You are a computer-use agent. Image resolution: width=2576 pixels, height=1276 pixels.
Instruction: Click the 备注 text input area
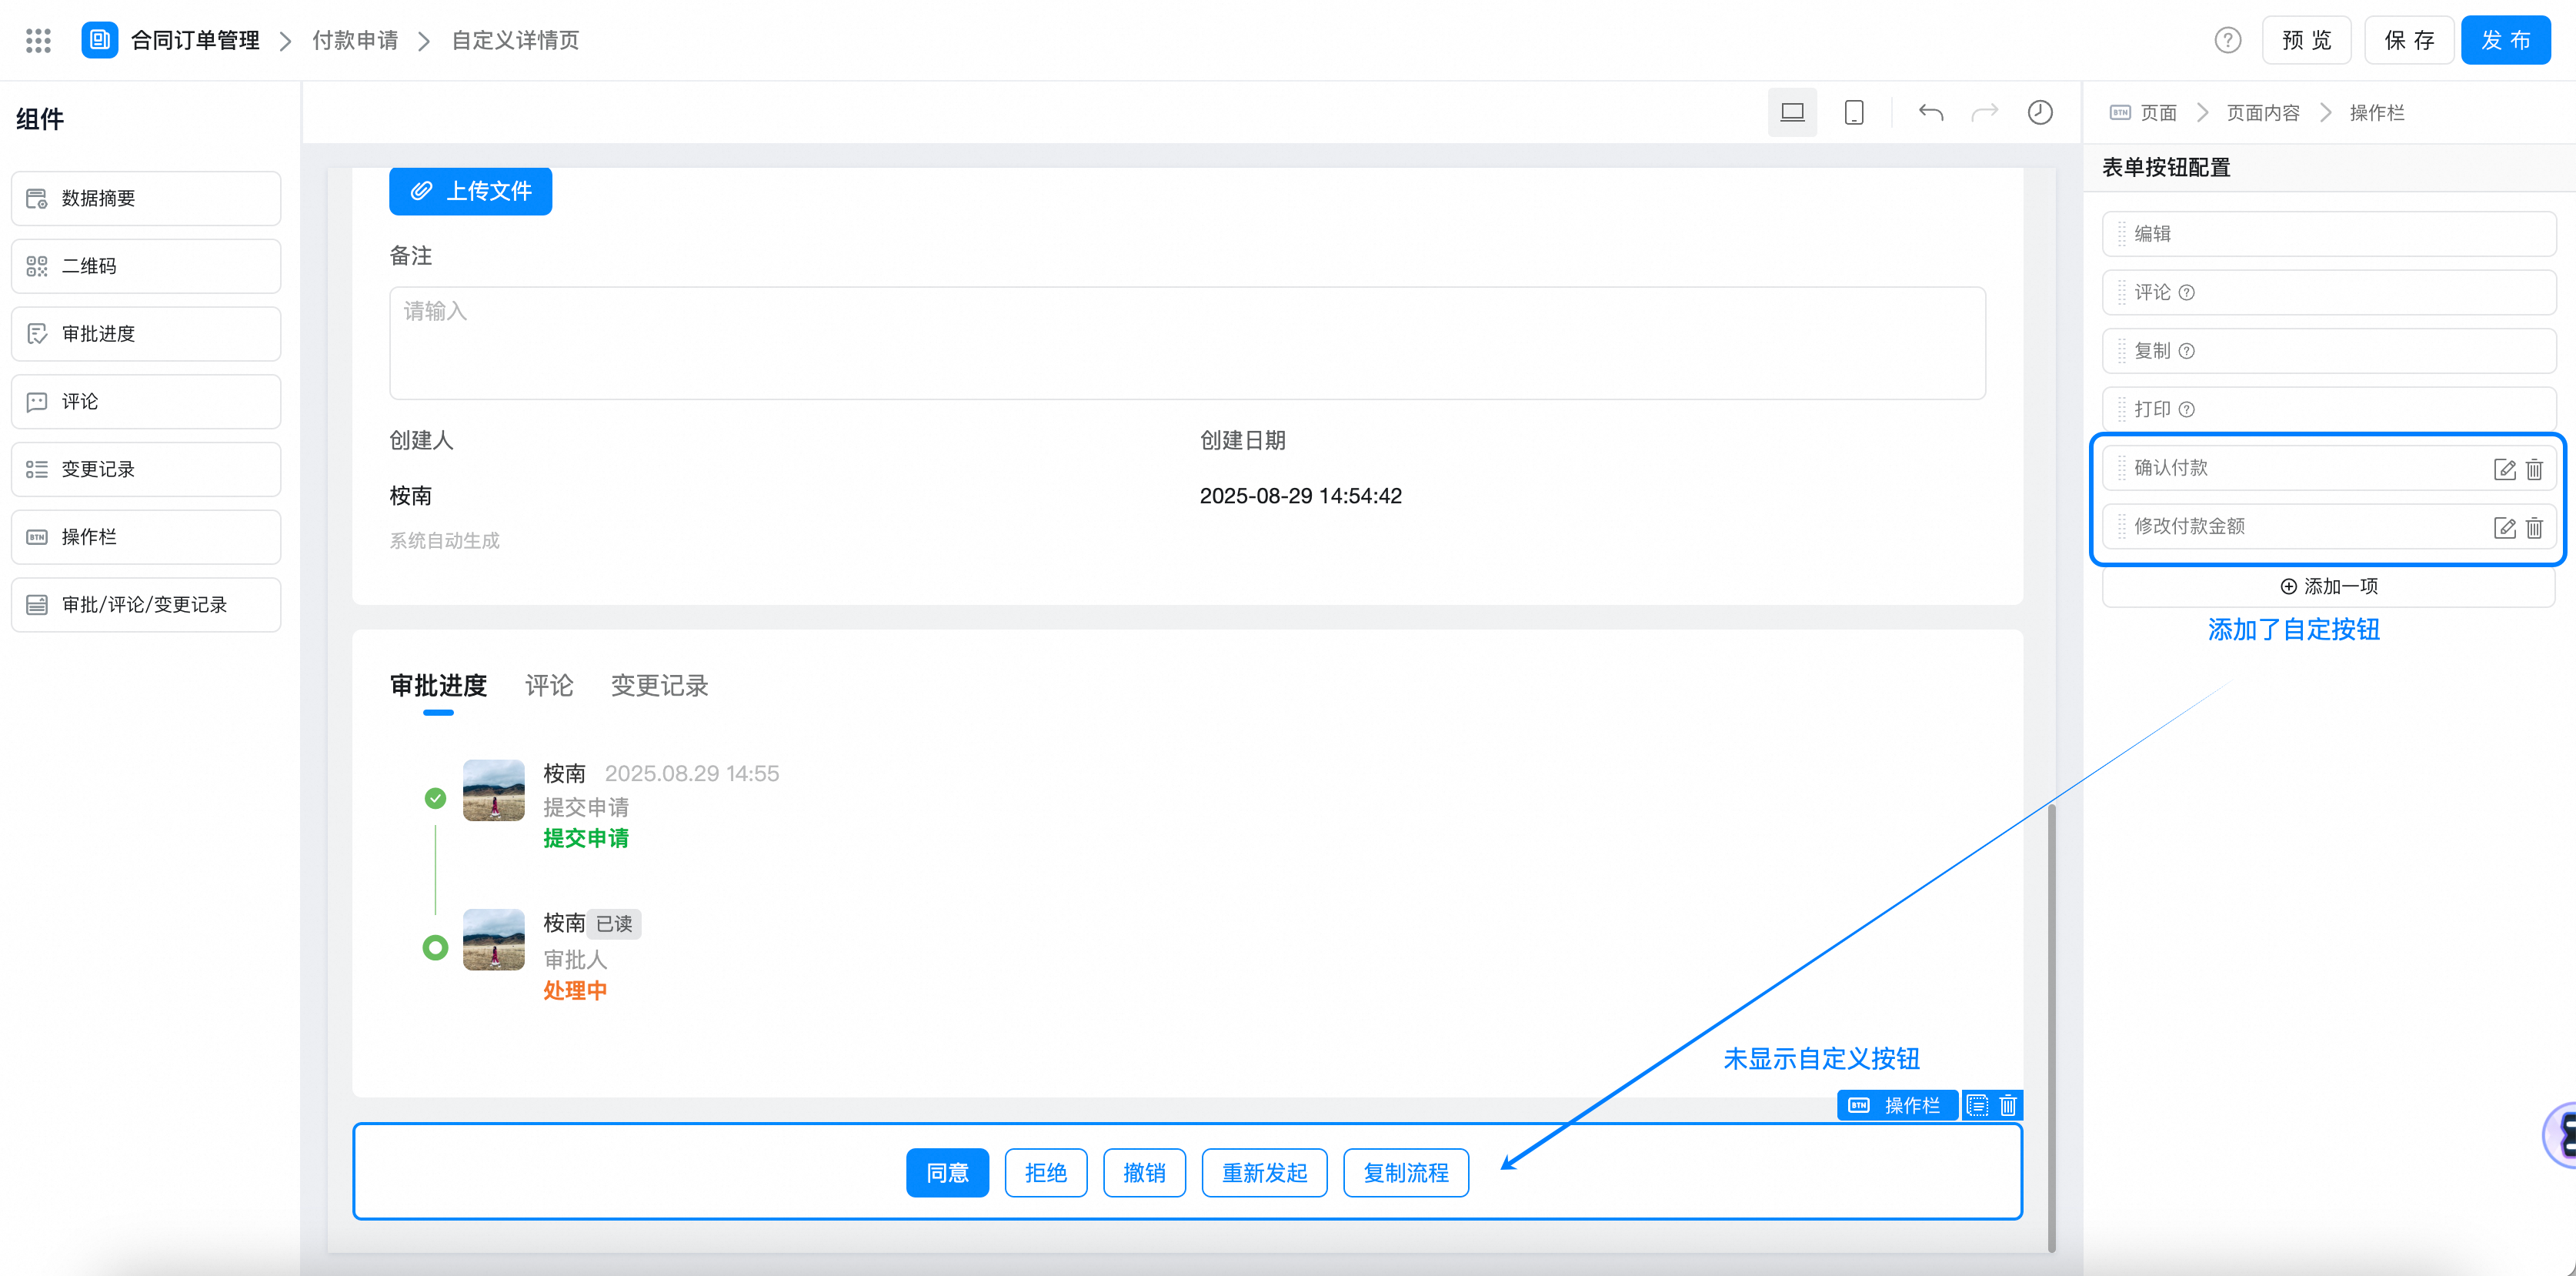(x=1186, y=343)
